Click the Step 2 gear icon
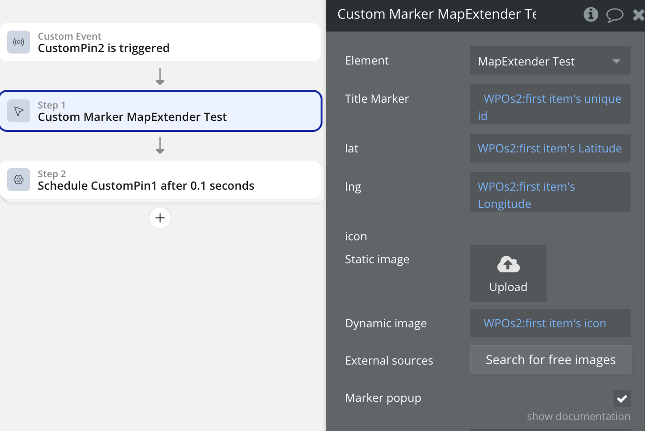The height and width of the screenshot is (431, 645). (19, 180)
